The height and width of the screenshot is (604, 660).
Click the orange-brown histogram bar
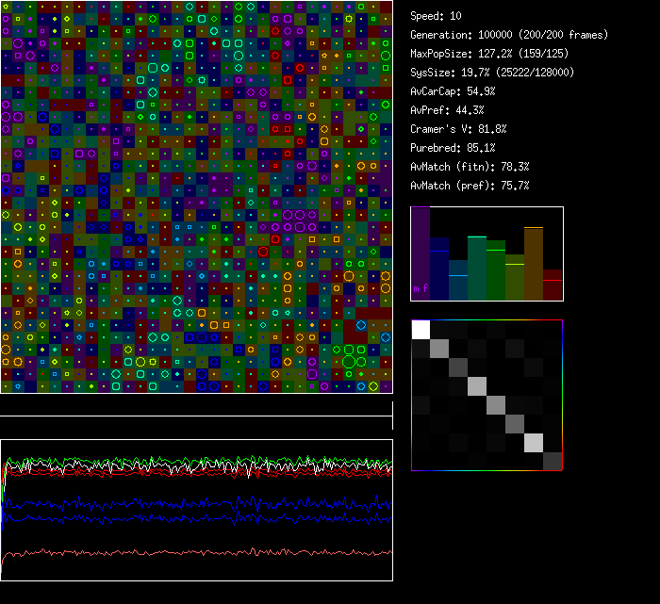pyautogui.click(x=534, y=264)
